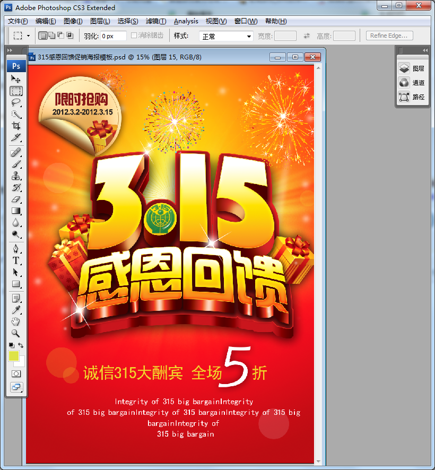Select the Eraser tool
This screenshot has height=470, width=435.
click(16, 199)
